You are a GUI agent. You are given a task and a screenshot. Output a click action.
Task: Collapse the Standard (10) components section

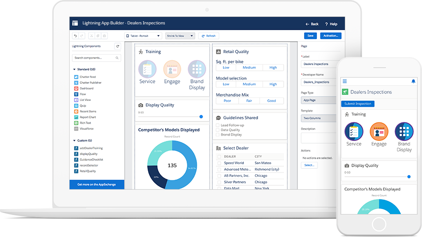[74, 70]
